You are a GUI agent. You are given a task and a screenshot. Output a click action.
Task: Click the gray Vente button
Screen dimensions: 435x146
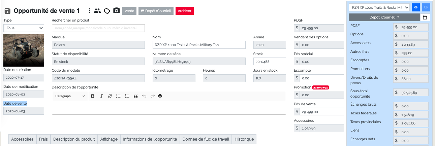pyautogui.click(x=129, y=11)
